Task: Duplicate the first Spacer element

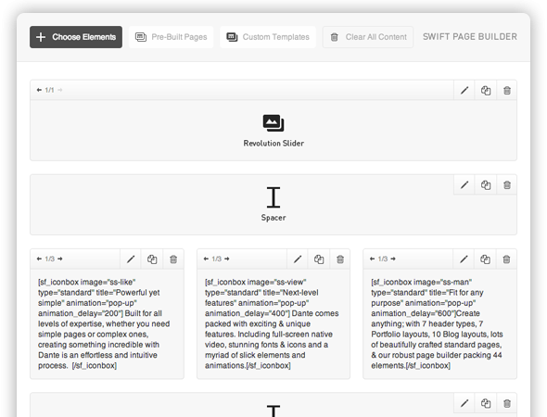Action: tap(486, 184)
